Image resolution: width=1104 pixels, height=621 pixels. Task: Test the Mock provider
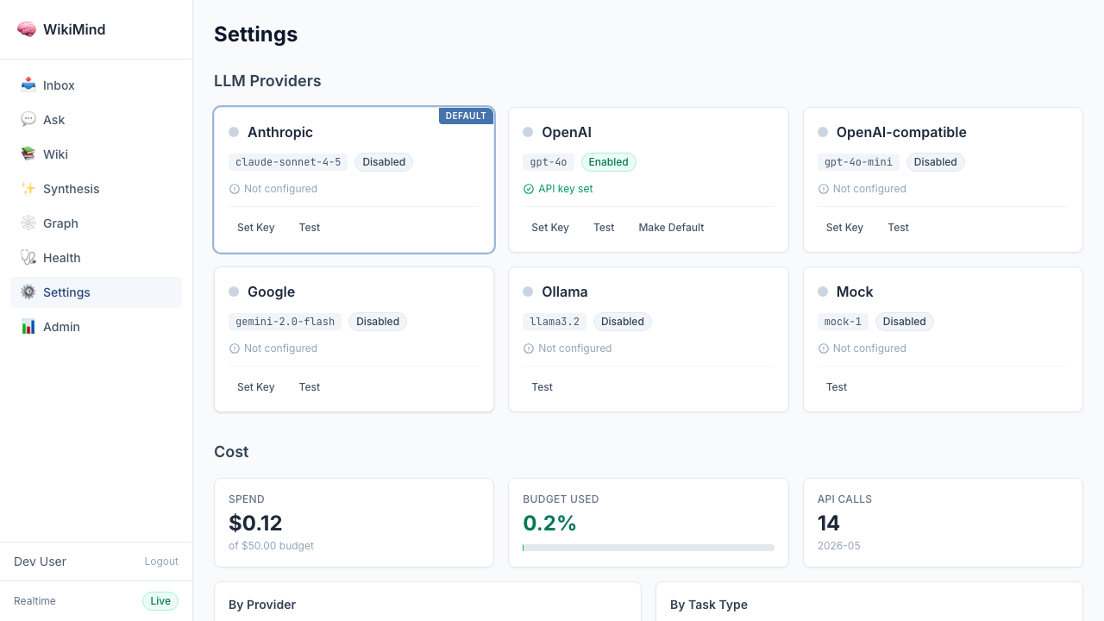[x=837, y=387]
